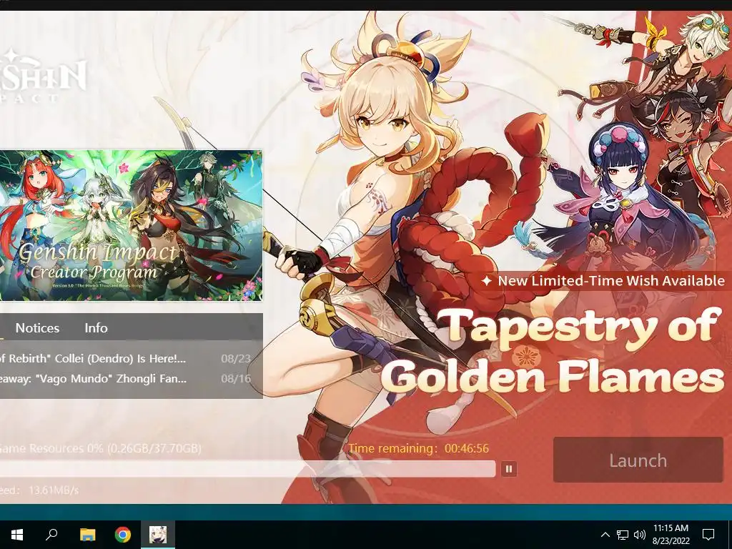Click the Tapestry of Golden Flames title
The height and width of the screenshot is (549, 732).
553,351
